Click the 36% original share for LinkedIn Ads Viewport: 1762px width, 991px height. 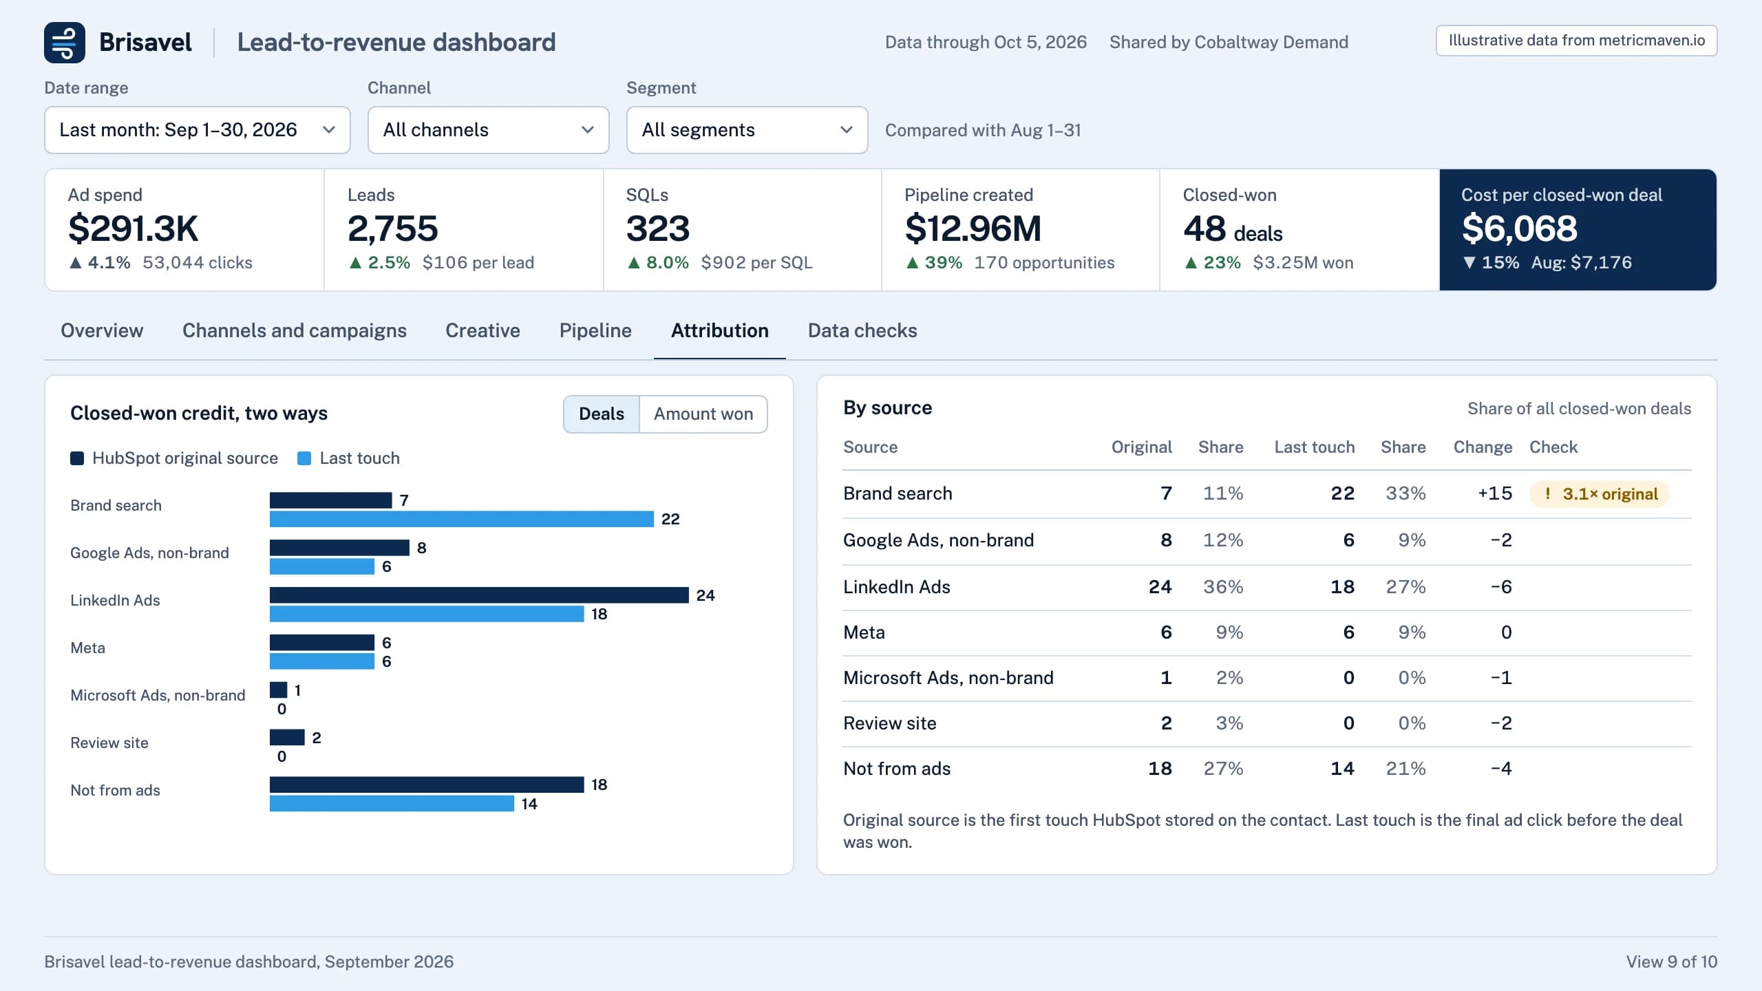[x=1223, y=587]
